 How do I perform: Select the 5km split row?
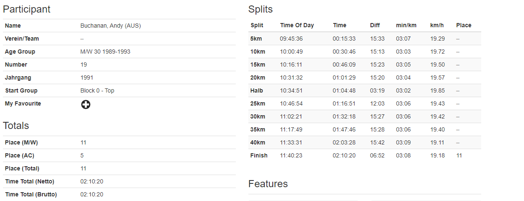tap(365, 39)
